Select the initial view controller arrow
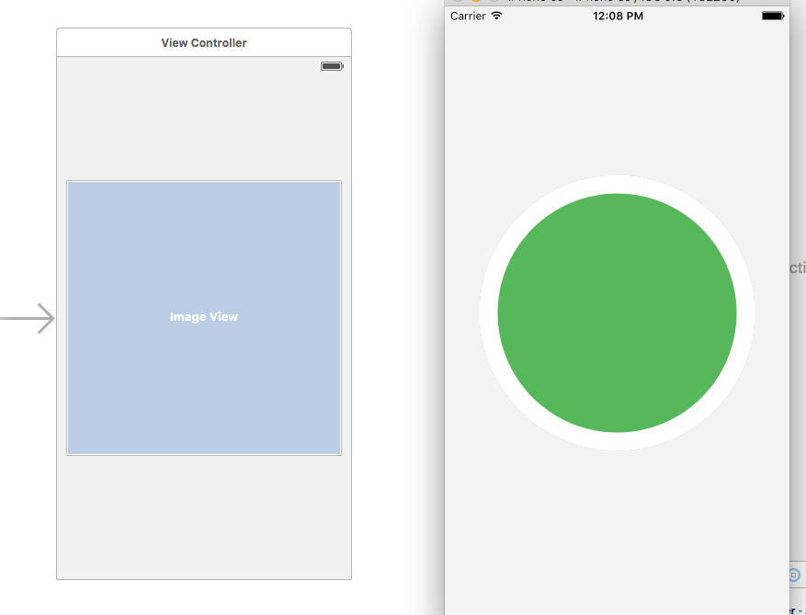The width and height of the screenshot is (806, 615). coord(28,318)
